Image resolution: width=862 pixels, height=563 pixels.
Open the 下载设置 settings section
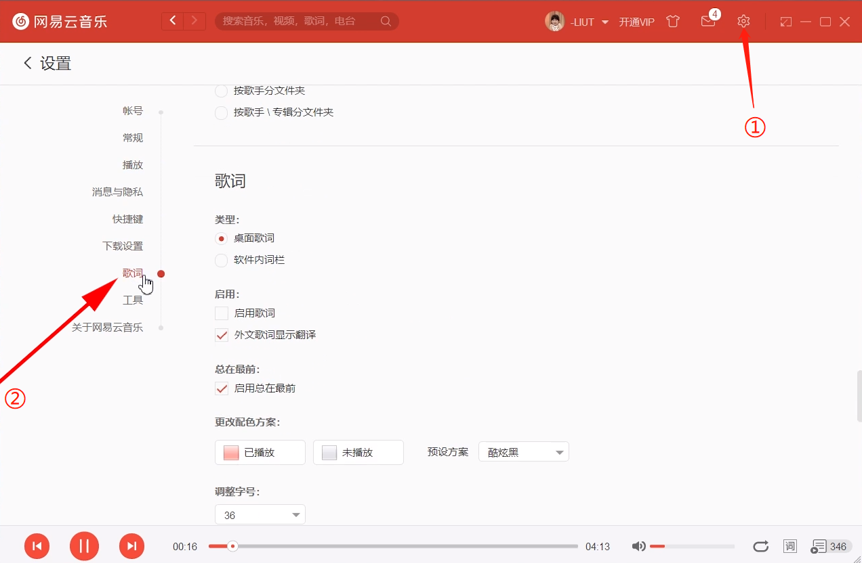coord(123,246)
